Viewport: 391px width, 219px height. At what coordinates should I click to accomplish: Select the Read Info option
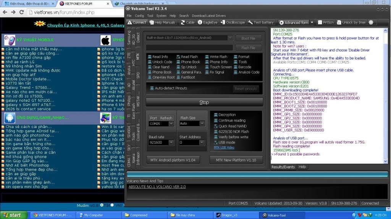(x=158, y=57)
